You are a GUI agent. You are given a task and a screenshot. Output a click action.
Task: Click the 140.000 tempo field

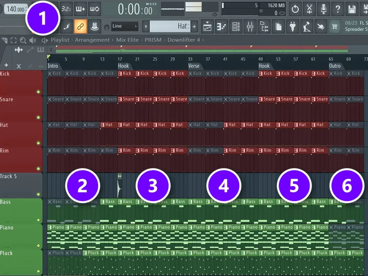[15, 9]
